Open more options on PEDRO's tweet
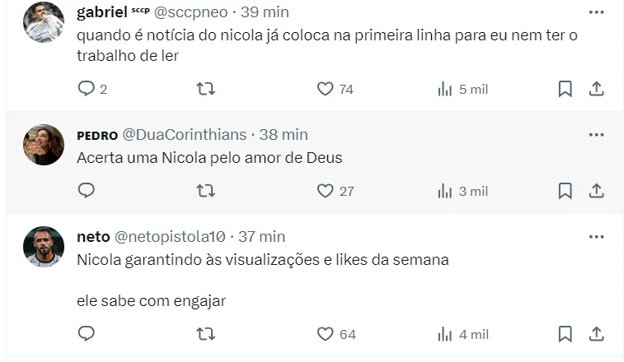 click(x=597, y=134)
